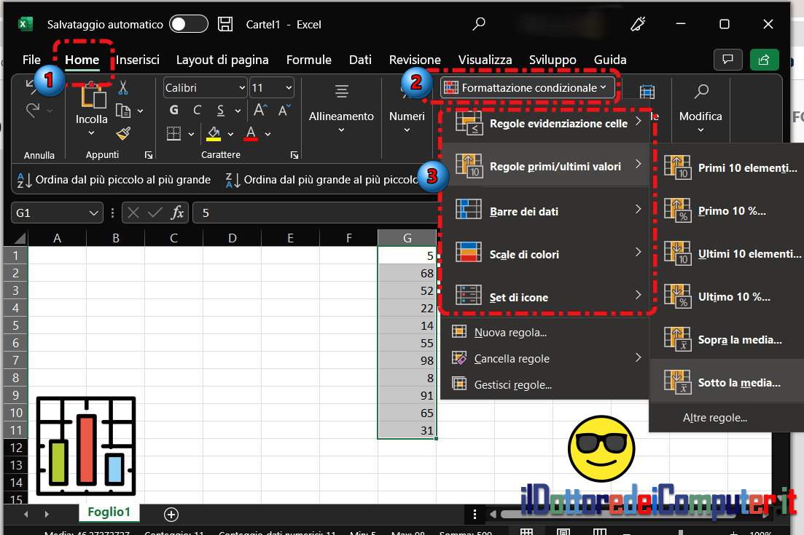Open the Sviluppo tab
804x535 pixels.
[x=553, y=60]
